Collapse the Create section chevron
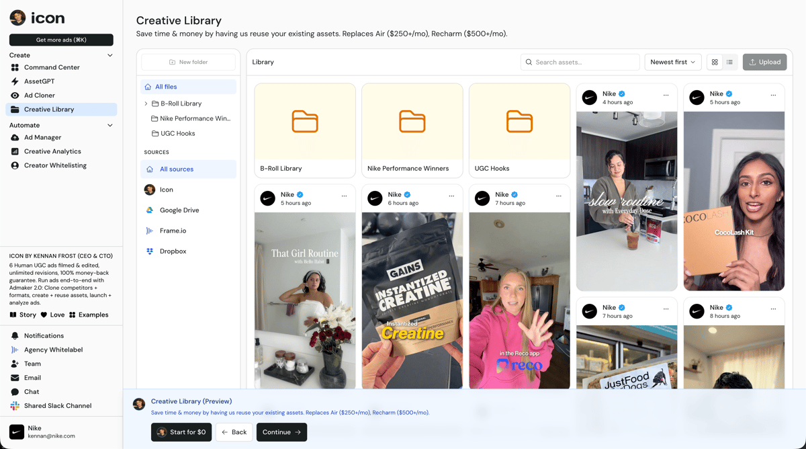 110,55
